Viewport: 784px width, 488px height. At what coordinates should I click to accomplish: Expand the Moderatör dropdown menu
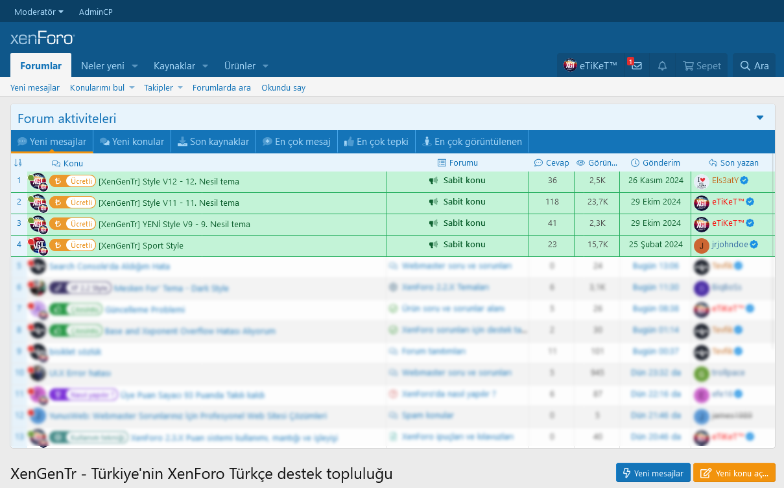point(39,12)
